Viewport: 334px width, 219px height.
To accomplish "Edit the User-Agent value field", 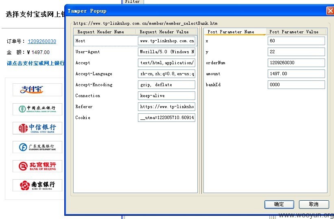I will click(166, 52).
